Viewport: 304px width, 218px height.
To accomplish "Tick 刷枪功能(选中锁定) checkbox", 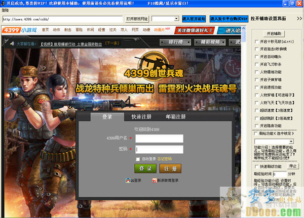I will coord(256,134).
